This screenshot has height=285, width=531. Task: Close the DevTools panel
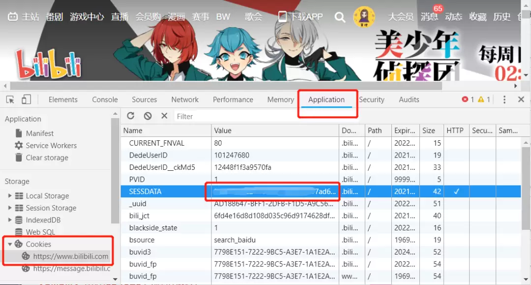point(521,99)
